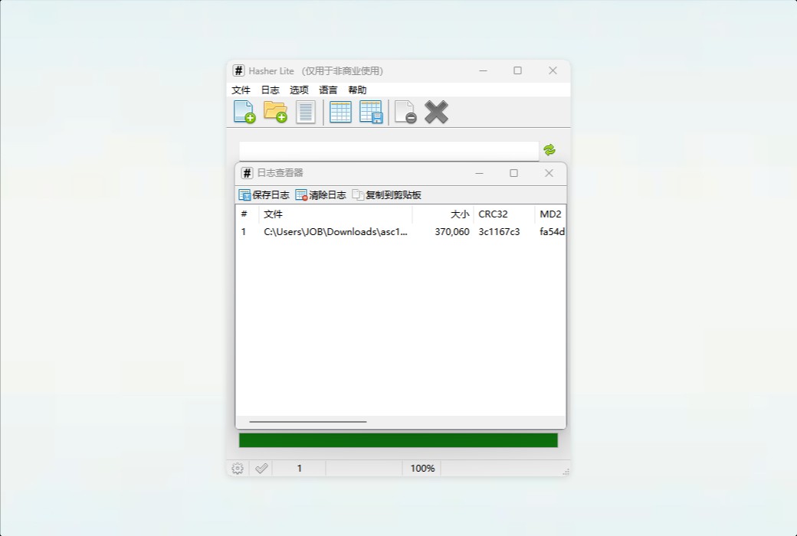
Task: Click the green progress bar
Action: 398,440
